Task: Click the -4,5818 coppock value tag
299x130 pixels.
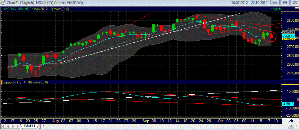Action: (x=288, y=104)
